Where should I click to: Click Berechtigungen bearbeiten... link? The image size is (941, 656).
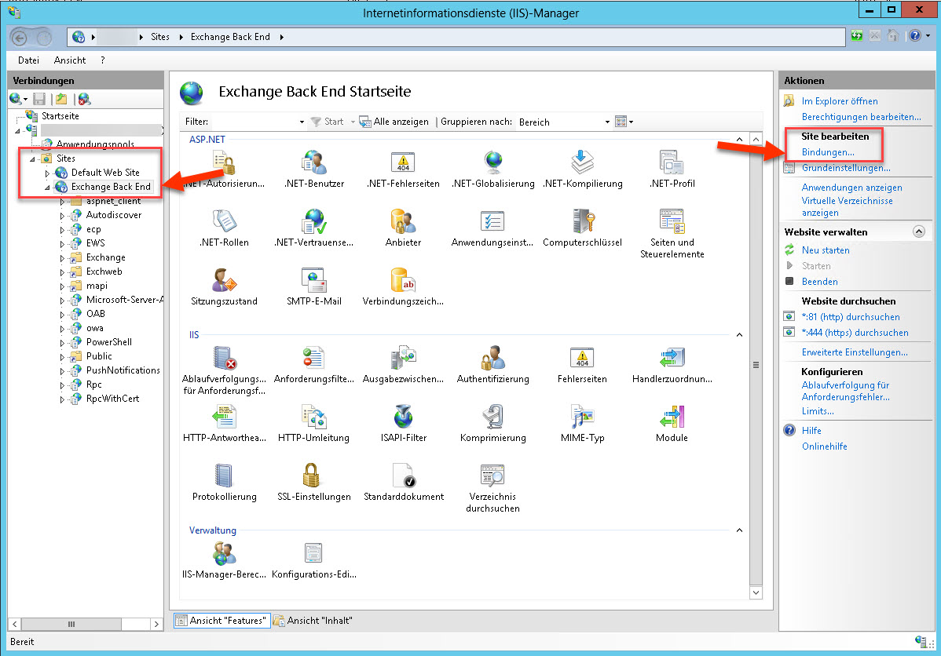point(861,117)
